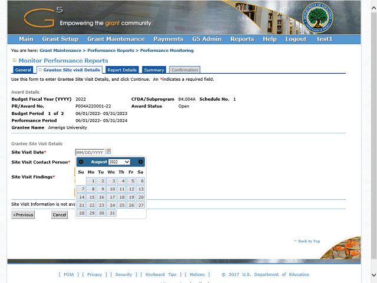The width and height of the screenshot is (377, 283).
Task: Select August 13 in the calendar
Action: (140, 189)
